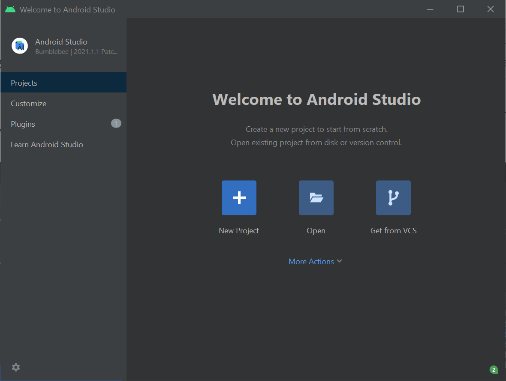Click the Android robot title bar icon
The image size is (506, 381).
tap(10, 9)
